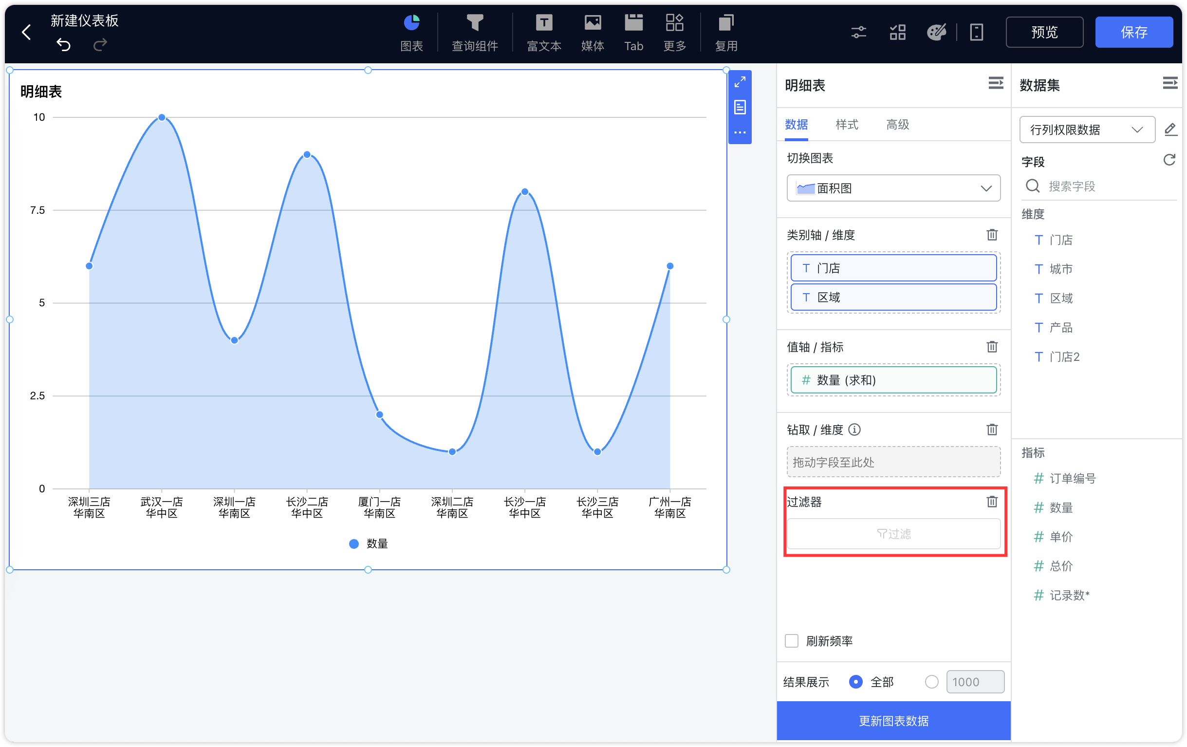Click the 拖动字段至此处 drop zone
This screenshot has height=747, width=1187.
[x=893, y=462]
